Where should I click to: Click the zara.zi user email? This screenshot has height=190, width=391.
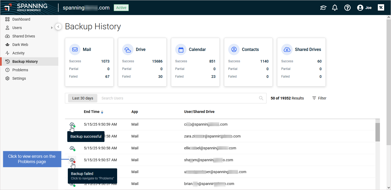click(x=212, y=136)
